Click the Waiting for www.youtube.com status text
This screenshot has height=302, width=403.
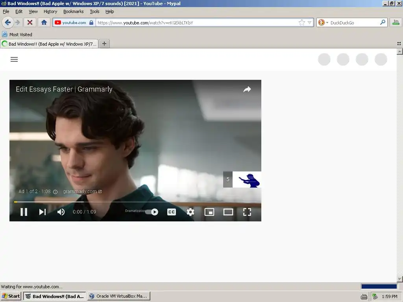pos(31,287)
